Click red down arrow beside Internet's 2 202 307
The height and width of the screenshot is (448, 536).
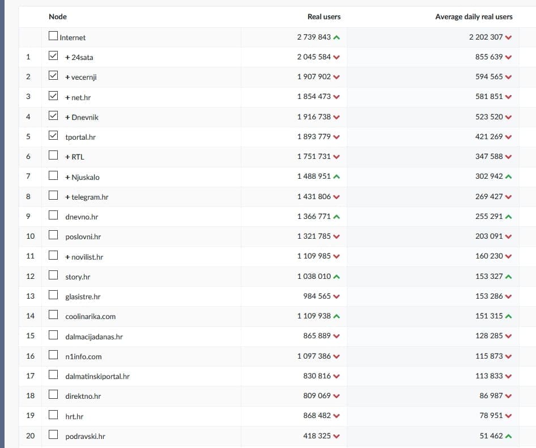click(x=508, y=37)
